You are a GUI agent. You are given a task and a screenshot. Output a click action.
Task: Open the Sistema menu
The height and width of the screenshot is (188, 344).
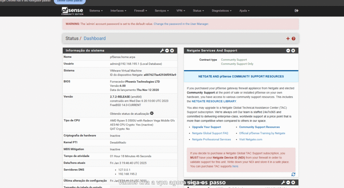point(96,10)
